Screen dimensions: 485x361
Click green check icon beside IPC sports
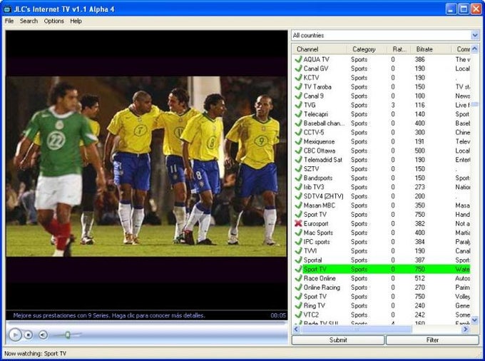point(298,242)
